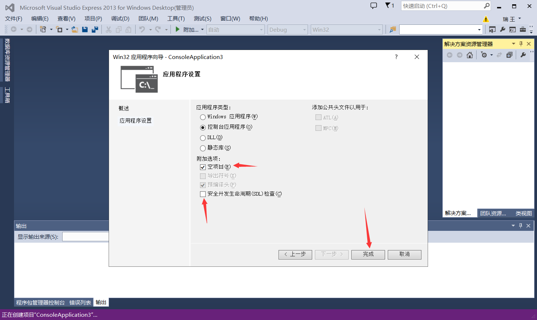Image resolution: width=537 pixels, height=320 pixels.
Task: Open the 自动 combo box
Action: pos(236,29)
